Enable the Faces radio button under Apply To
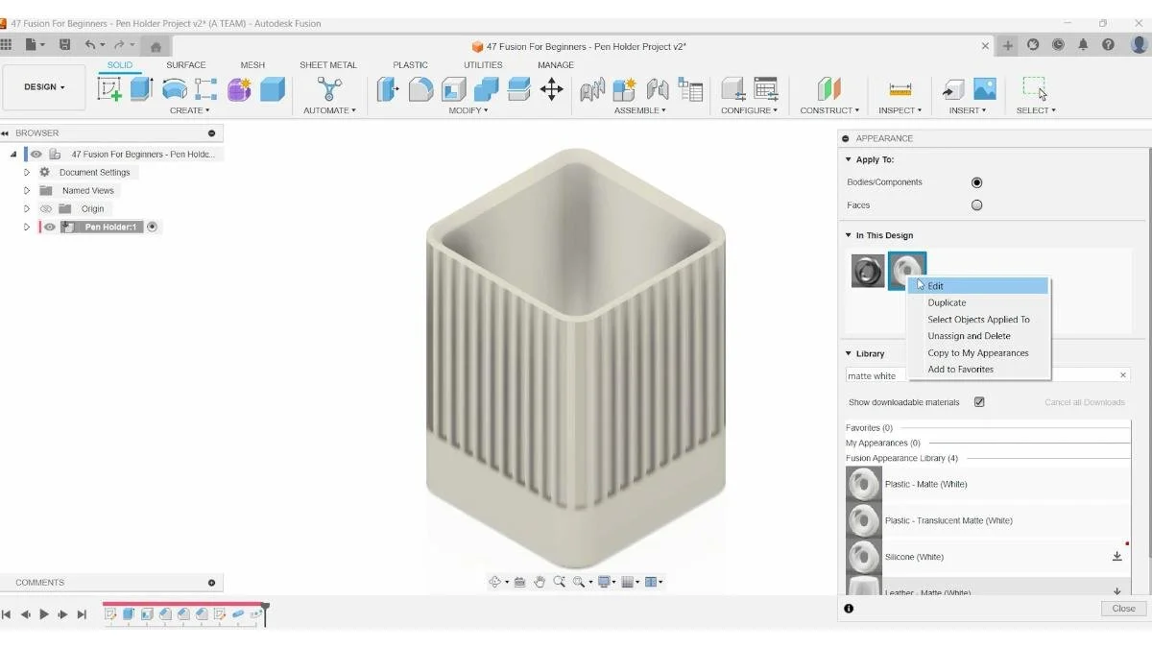The height and width of the screenshot is (648, 1152). pos(976,204)
